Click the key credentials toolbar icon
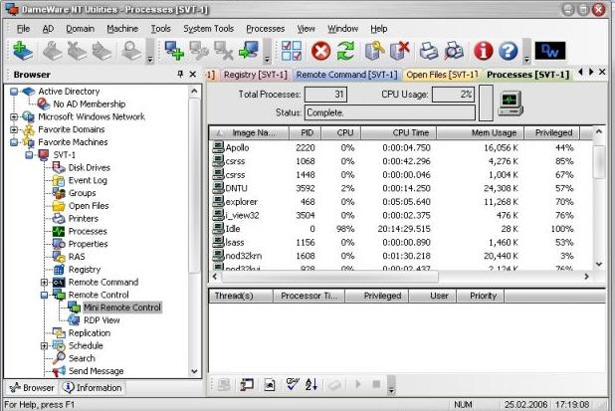The width and height of the screenshot is (615, 411). [374, 51]
